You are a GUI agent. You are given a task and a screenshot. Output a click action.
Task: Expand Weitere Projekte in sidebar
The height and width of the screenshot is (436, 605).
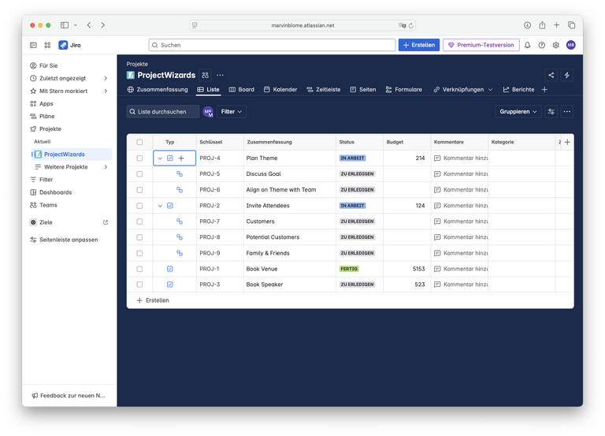[106, 167]
